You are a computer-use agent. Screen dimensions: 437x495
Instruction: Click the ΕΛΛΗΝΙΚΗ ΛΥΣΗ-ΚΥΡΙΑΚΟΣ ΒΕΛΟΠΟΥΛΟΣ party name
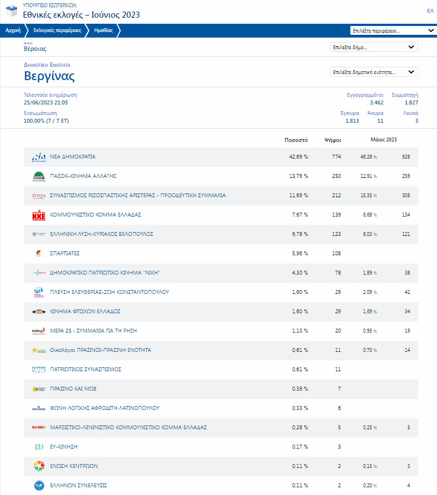pos(102,234)
